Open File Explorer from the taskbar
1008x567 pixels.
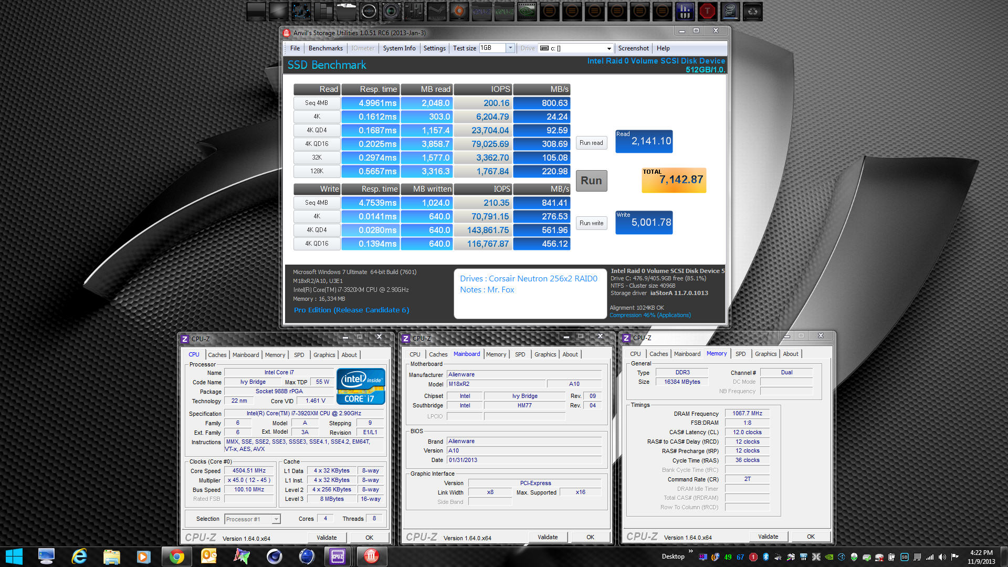tap(112, 556)
